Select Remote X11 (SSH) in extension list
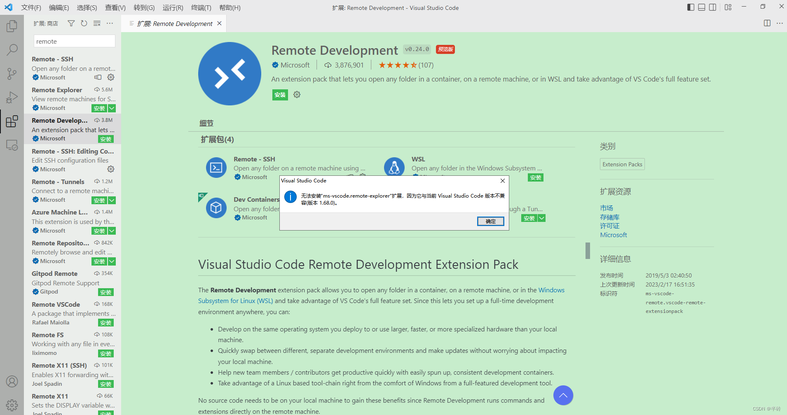This screenshot has width=787, height=415. (x=73, y=374)
